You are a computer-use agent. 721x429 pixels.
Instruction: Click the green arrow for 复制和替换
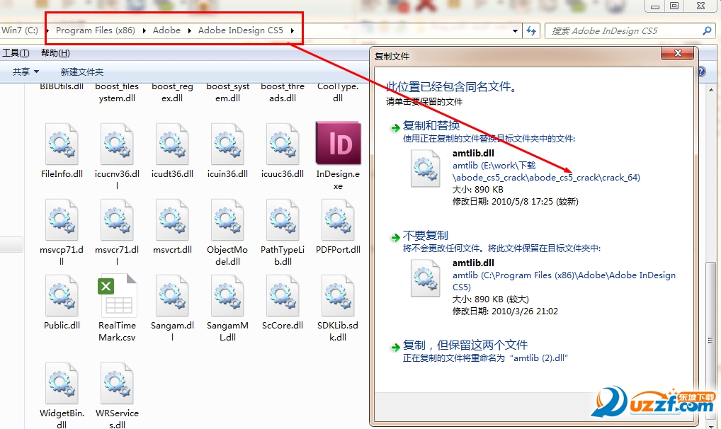395,128
